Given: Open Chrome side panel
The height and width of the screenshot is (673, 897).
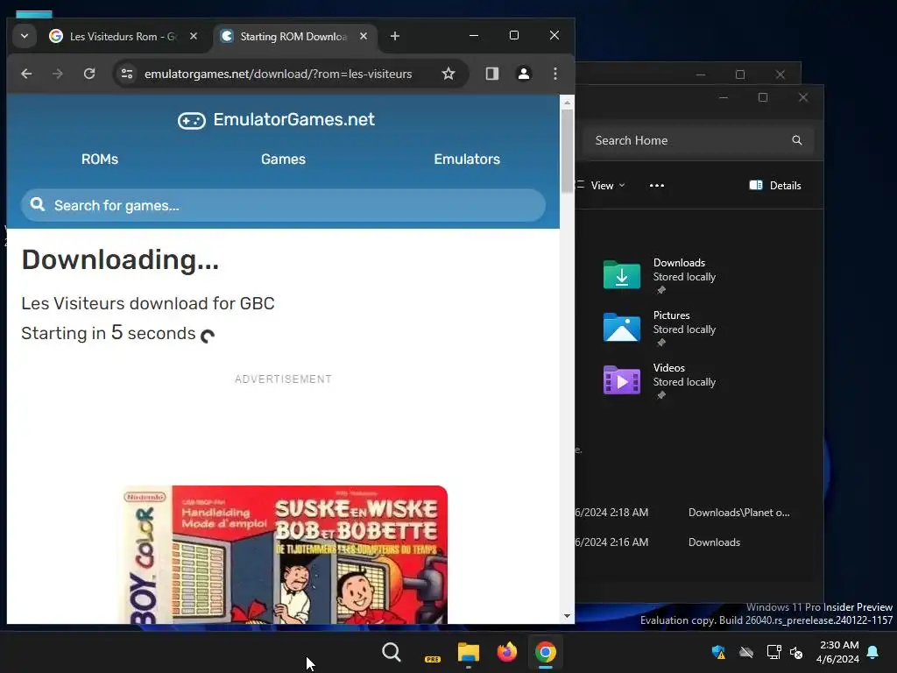Looking at the screenshot, I should point(492,74).
